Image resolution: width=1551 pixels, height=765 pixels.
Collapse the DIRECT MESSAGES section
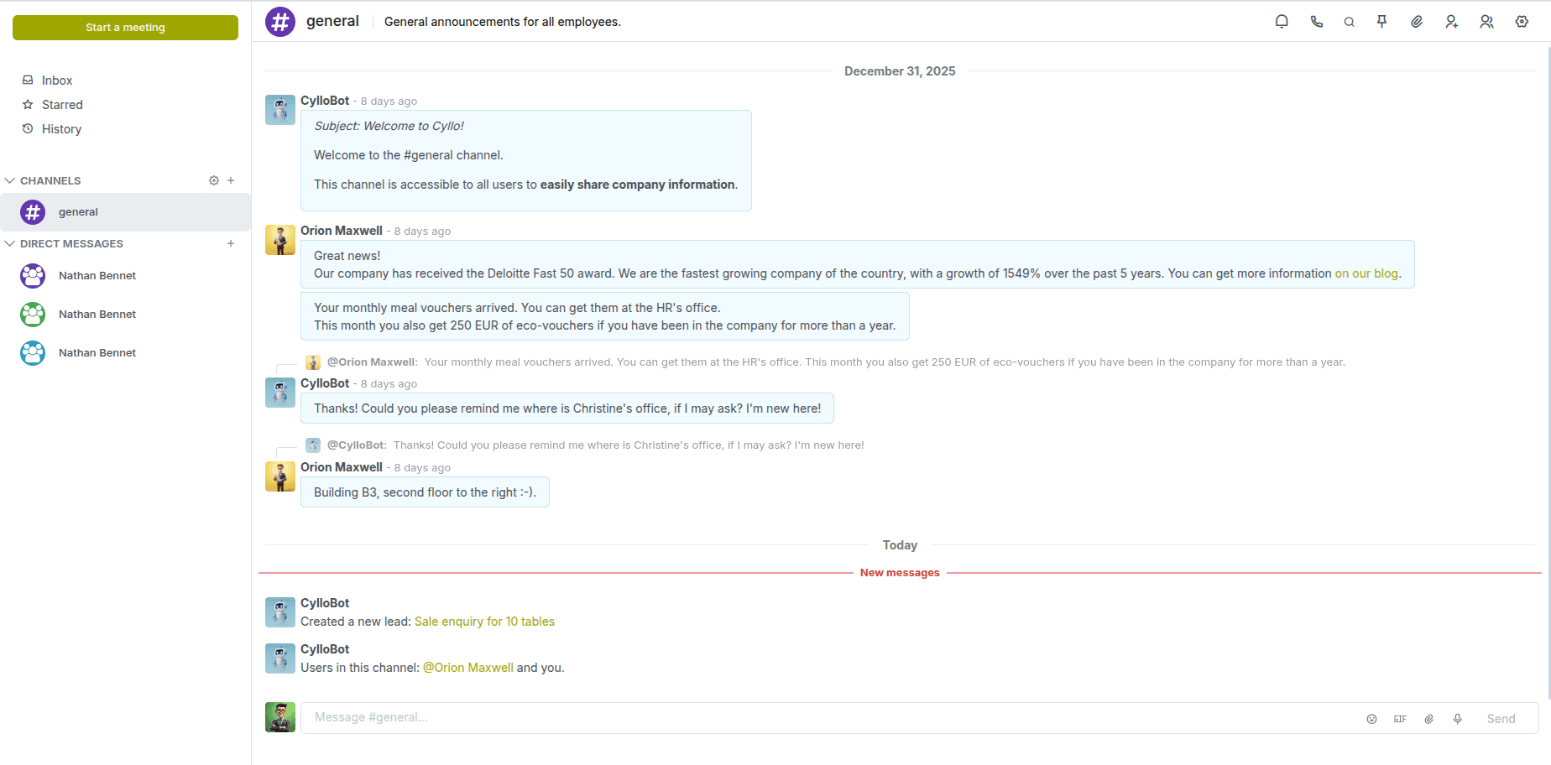click(10, 243)
